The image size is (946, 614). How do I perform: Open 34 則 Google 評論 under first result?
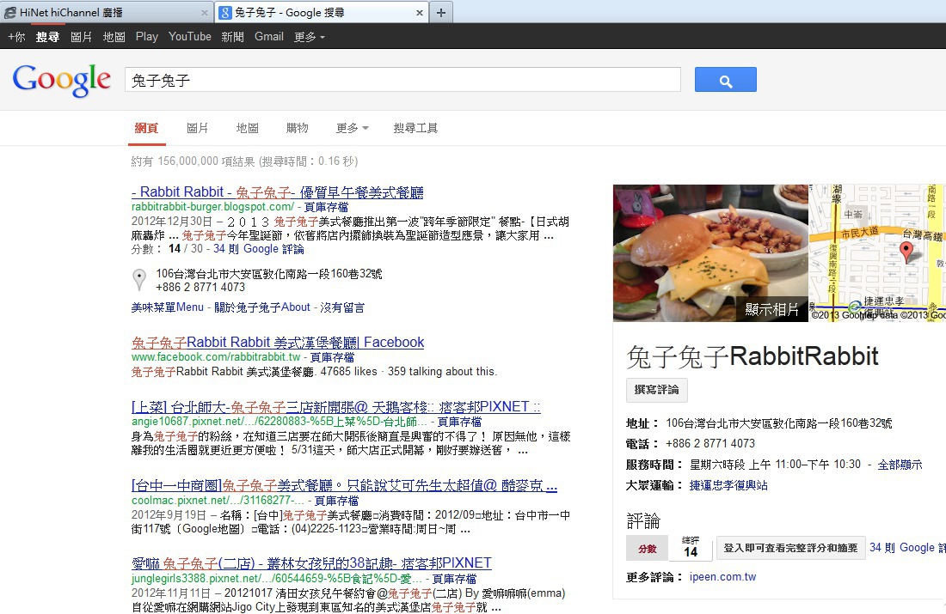pos(258,249)
